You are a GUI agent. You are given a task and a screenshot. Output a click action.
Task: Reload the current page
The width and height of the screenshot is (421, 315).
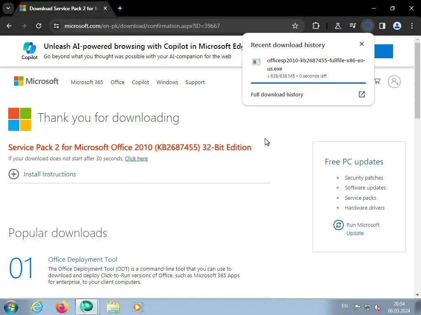39,26
